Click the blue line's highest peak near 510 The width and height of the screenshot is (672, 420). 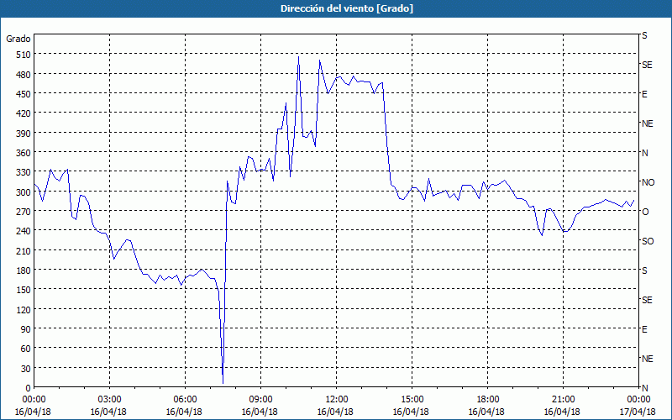[x=299, y=57]
